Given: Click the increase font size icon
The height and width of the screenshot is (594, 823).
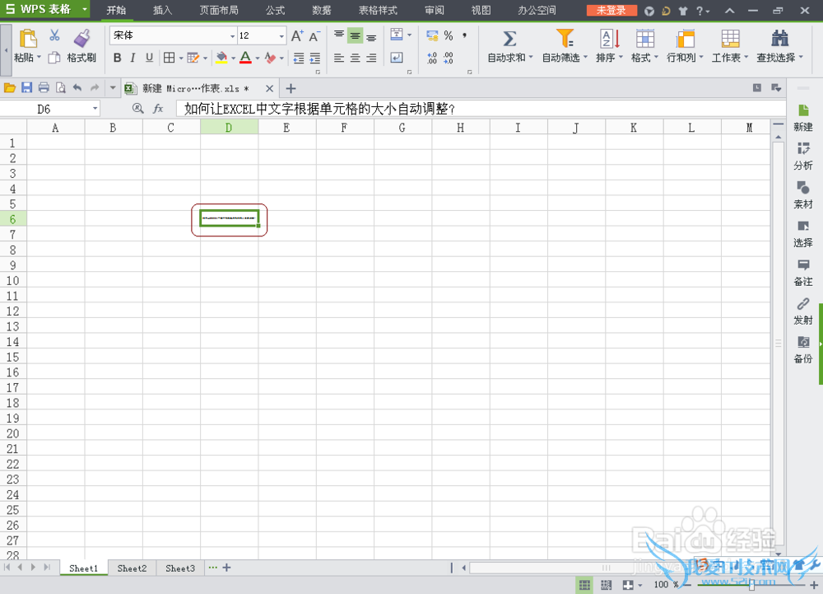Looking at the screenshot, I should [297, 36].
